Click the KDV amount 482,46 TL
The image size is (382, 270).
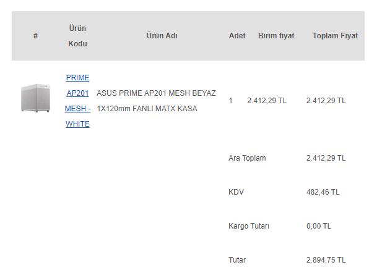pos(323,192)
